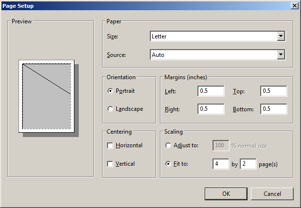Click the Size label text
This screenshot has height=208, width=301.
pyautogui.click(x=112, y=36)
